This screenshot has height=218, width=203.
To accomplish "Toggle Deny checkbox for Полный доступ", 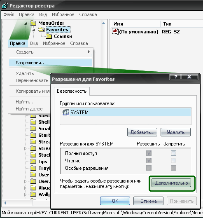I will point(173,153).
